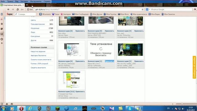Click the soccer player theme thumbnail
This screenshot has height=111, width=197.
(x=131, y=50)
